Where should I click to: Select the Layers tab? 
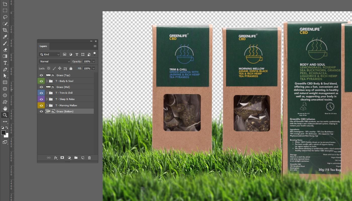coord(43,46)
